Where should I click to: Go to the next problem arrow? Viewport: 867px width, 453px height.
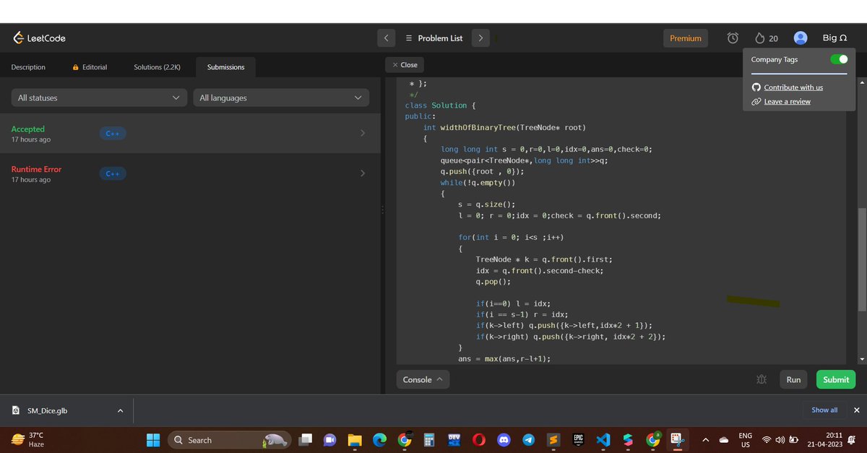(480, 38)
